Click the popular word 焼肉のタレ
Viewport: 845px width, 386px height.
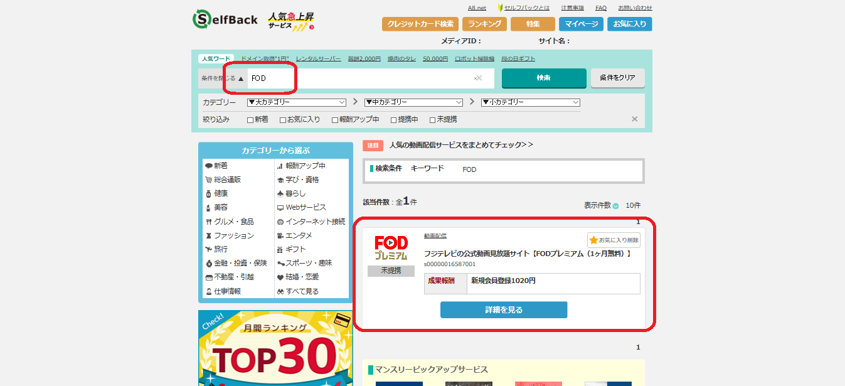401,58
